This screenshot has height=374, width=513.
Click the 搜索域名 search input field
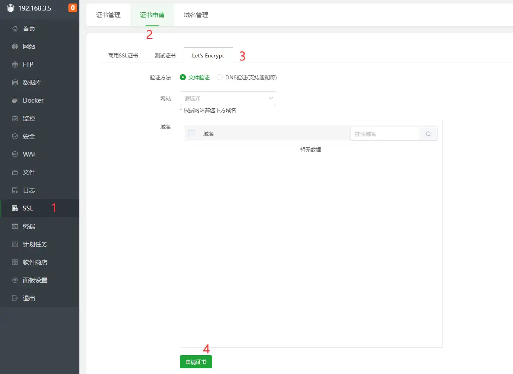(x=385, y=134)
